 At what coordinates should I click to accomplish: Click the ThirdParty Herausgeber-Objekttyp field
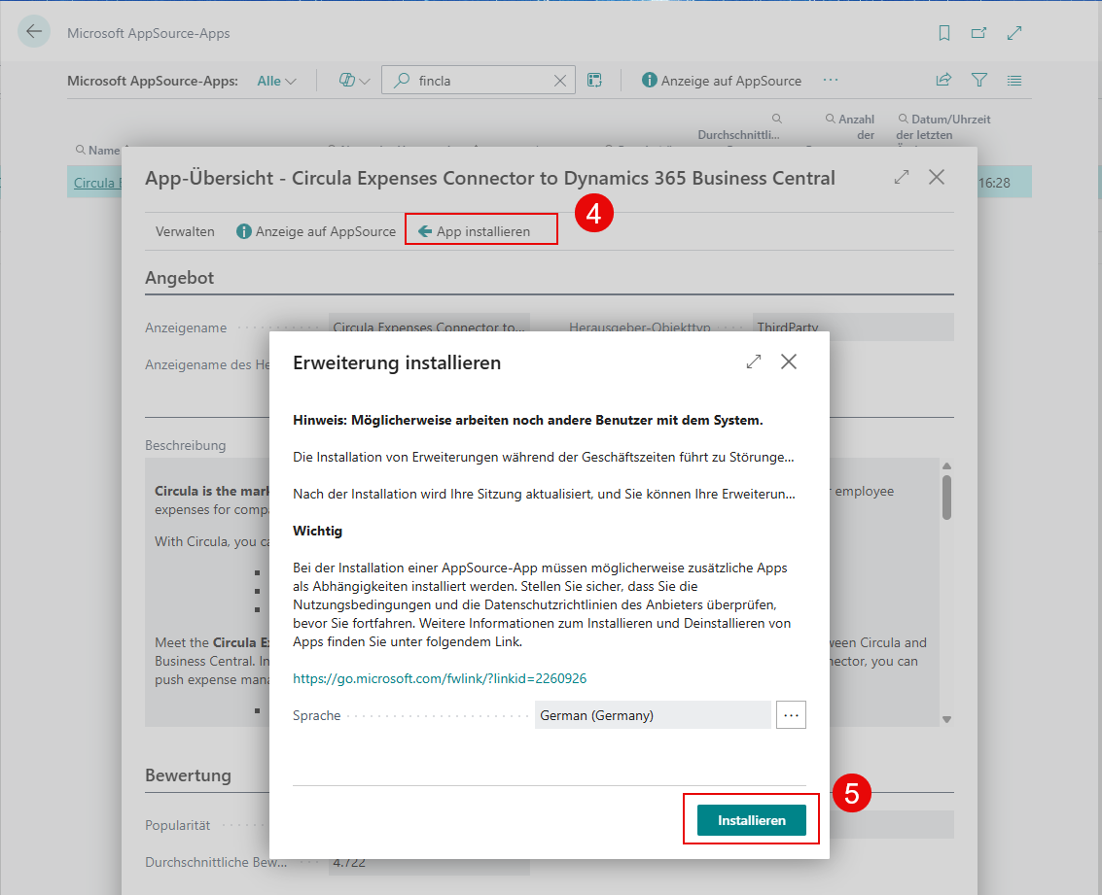click(852, 327)
